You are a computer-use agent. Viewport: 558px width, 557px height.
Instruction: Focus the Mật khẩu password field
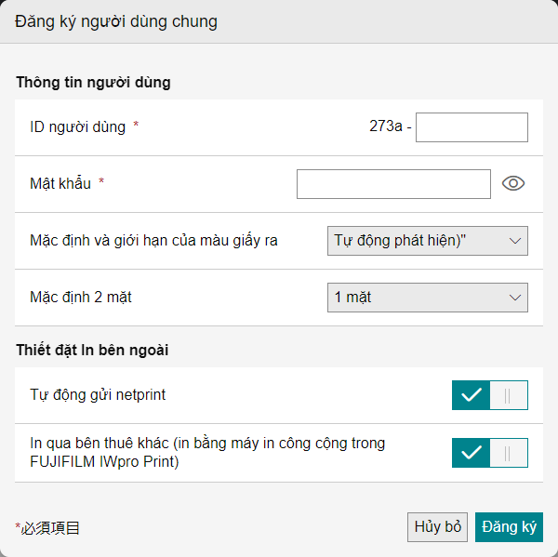393,184
